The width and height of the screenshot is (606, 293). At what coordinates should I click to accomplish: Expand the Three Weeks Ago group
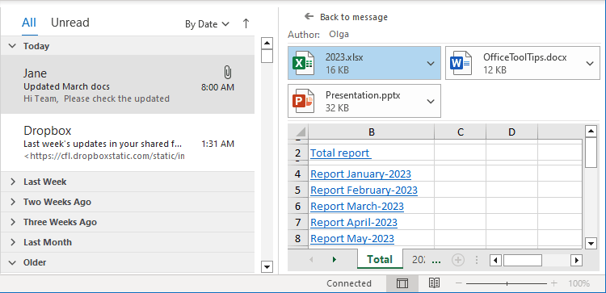click(12, 222)
